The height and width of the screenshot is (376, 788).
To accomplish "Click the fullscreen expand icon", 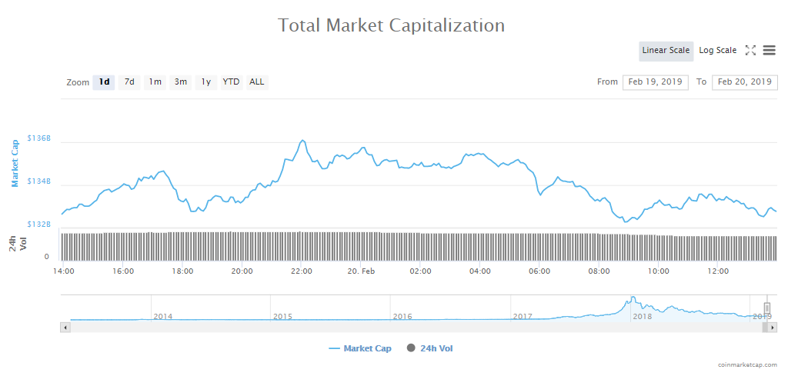I will tap(750, 51).
